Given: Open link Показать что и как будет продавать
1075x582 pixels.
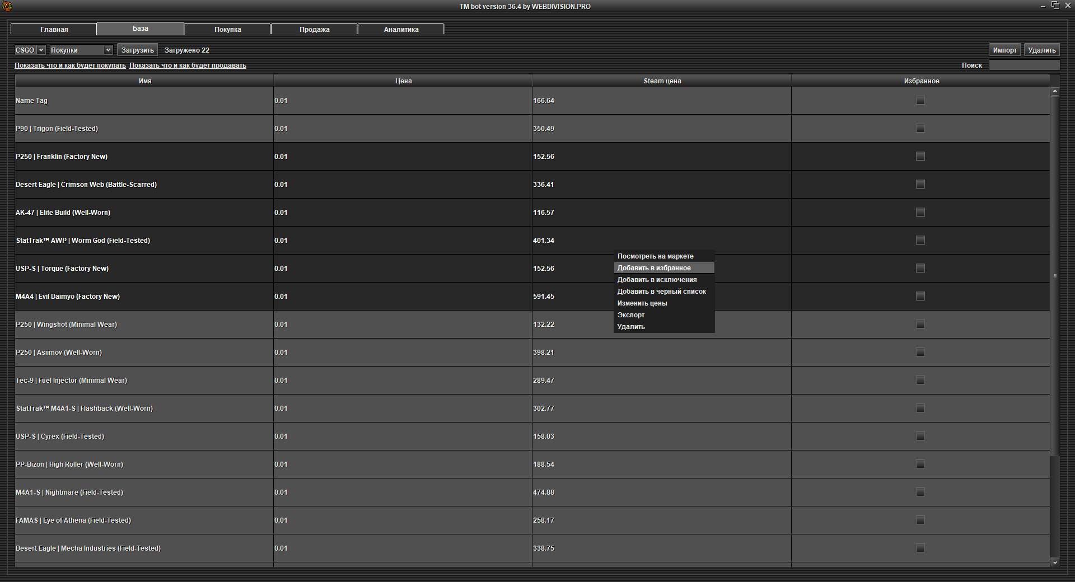Looking at the screenshot, I should click(188, 65).
